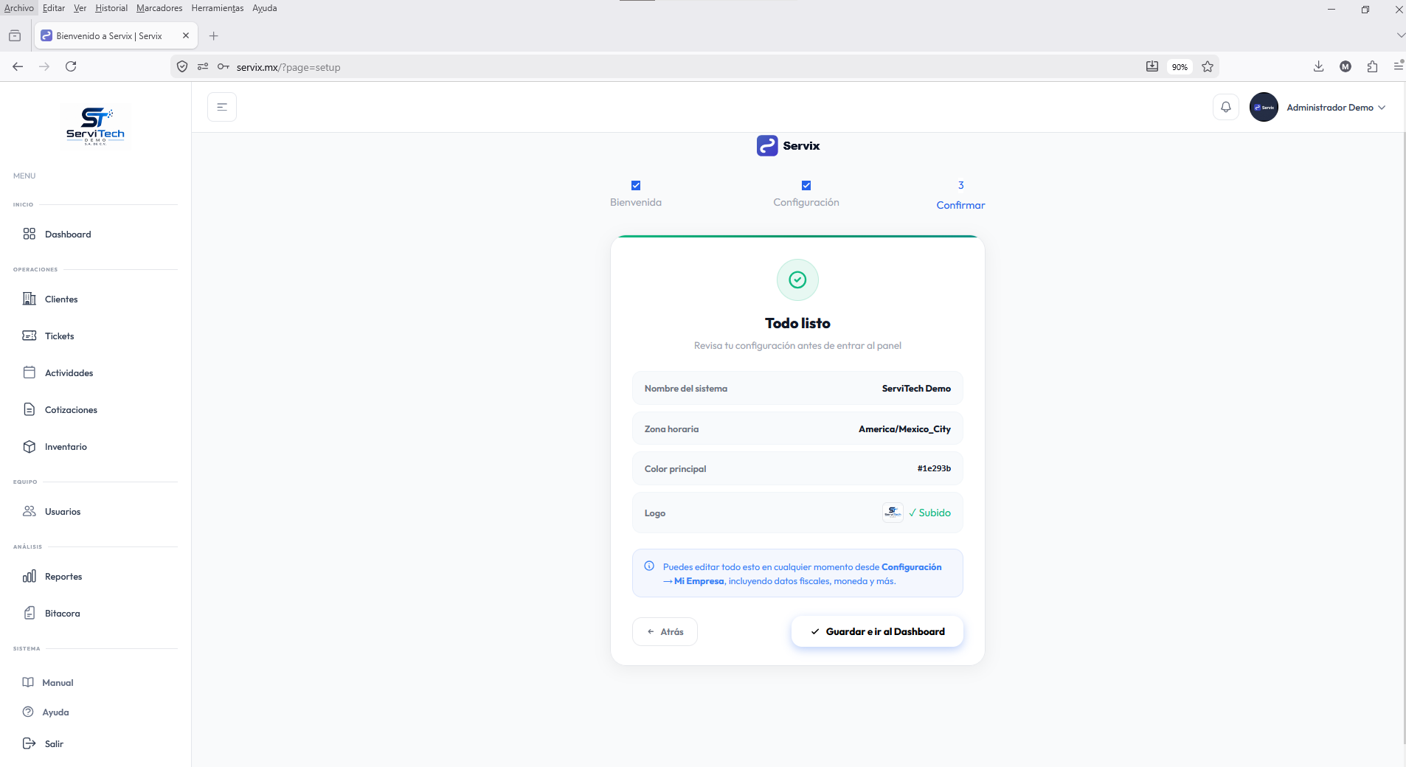Expand the Administrador Demo user dropdown
1406x767 pixels.
(1318, 107)
